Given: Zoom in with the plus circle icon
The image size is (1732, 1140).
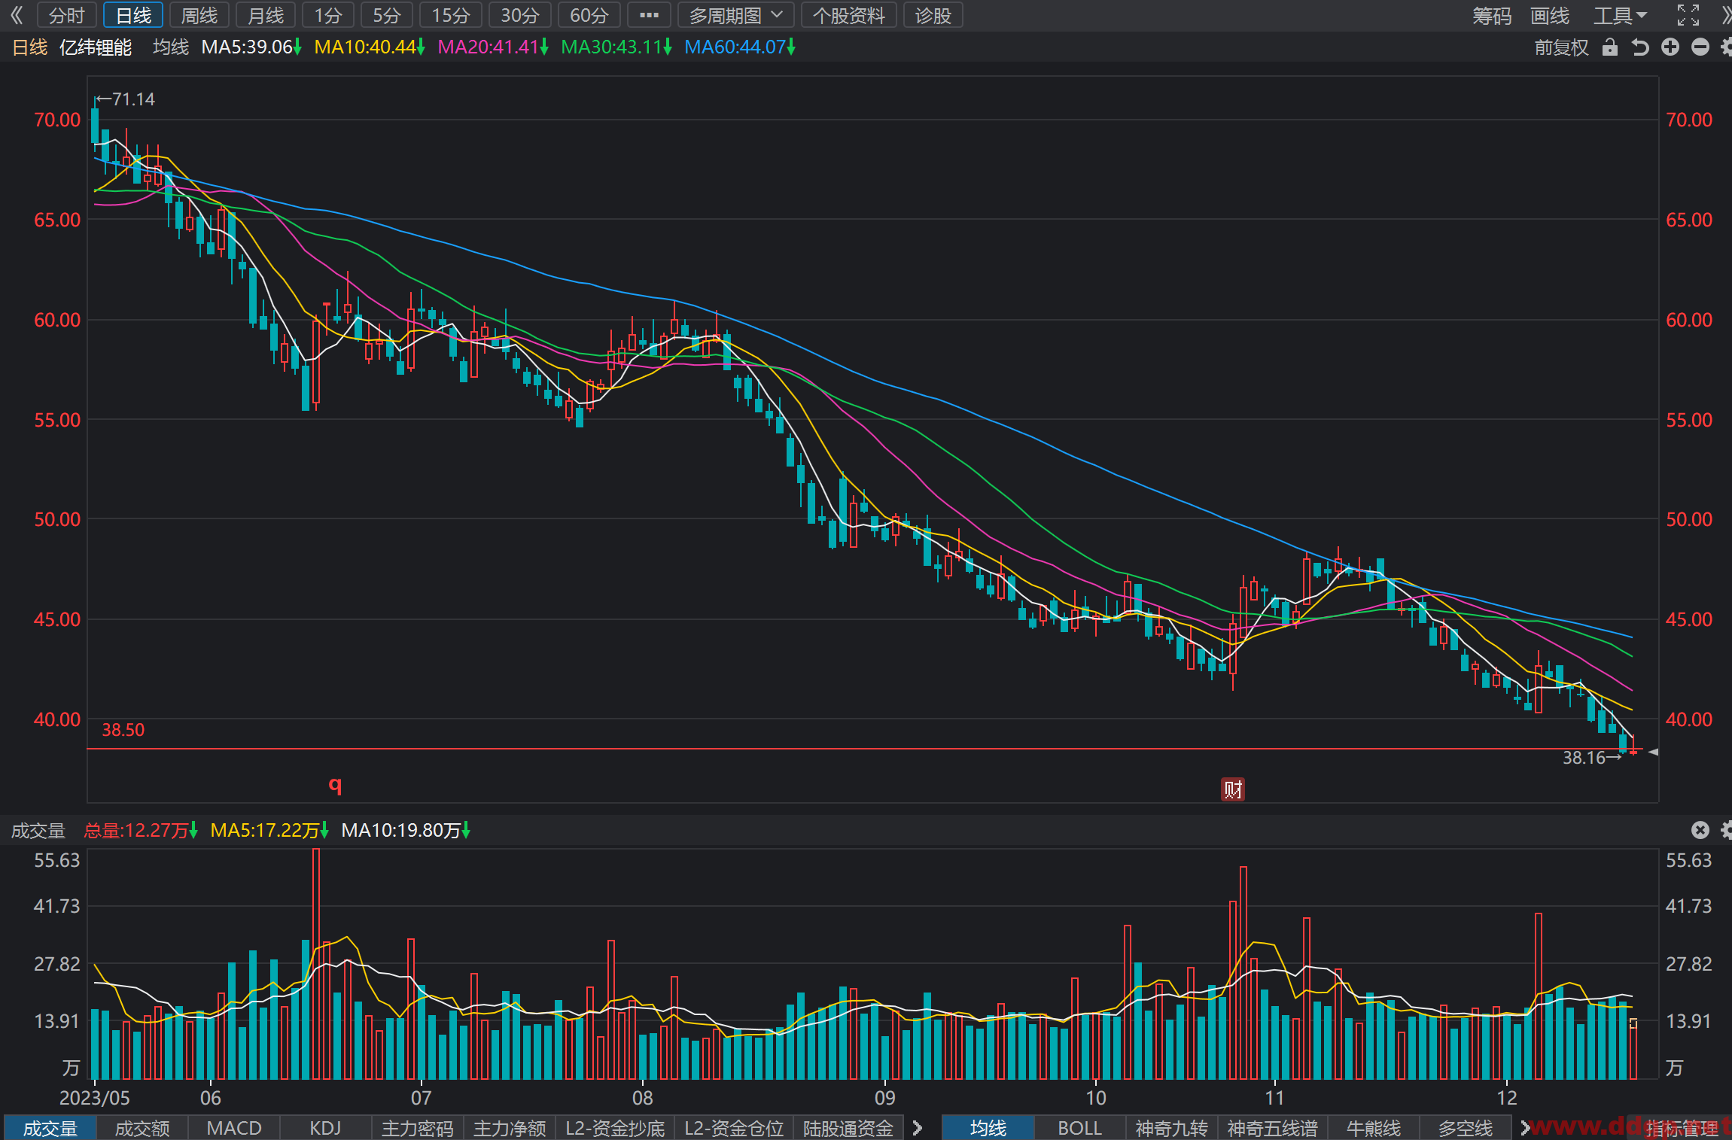Looking at the screenshot, I should click(x=1670, y=47).
